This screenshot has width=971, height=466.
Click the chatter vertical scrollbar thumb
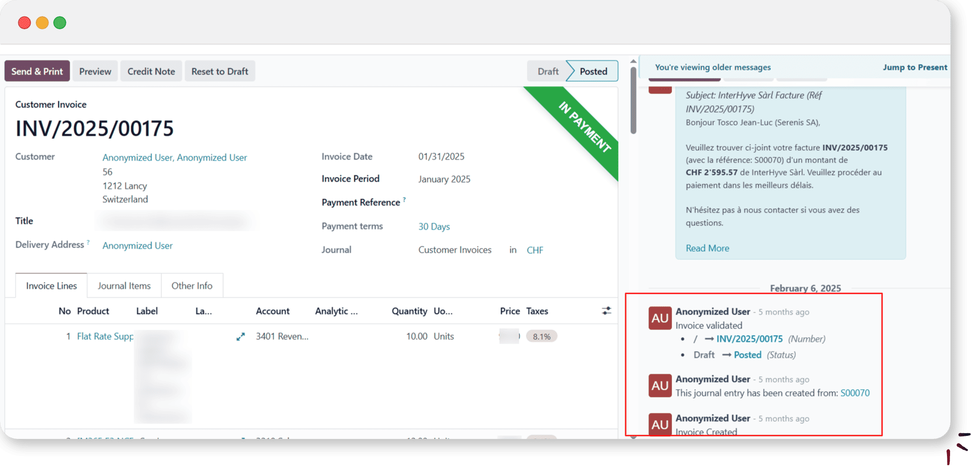[633, 100]
